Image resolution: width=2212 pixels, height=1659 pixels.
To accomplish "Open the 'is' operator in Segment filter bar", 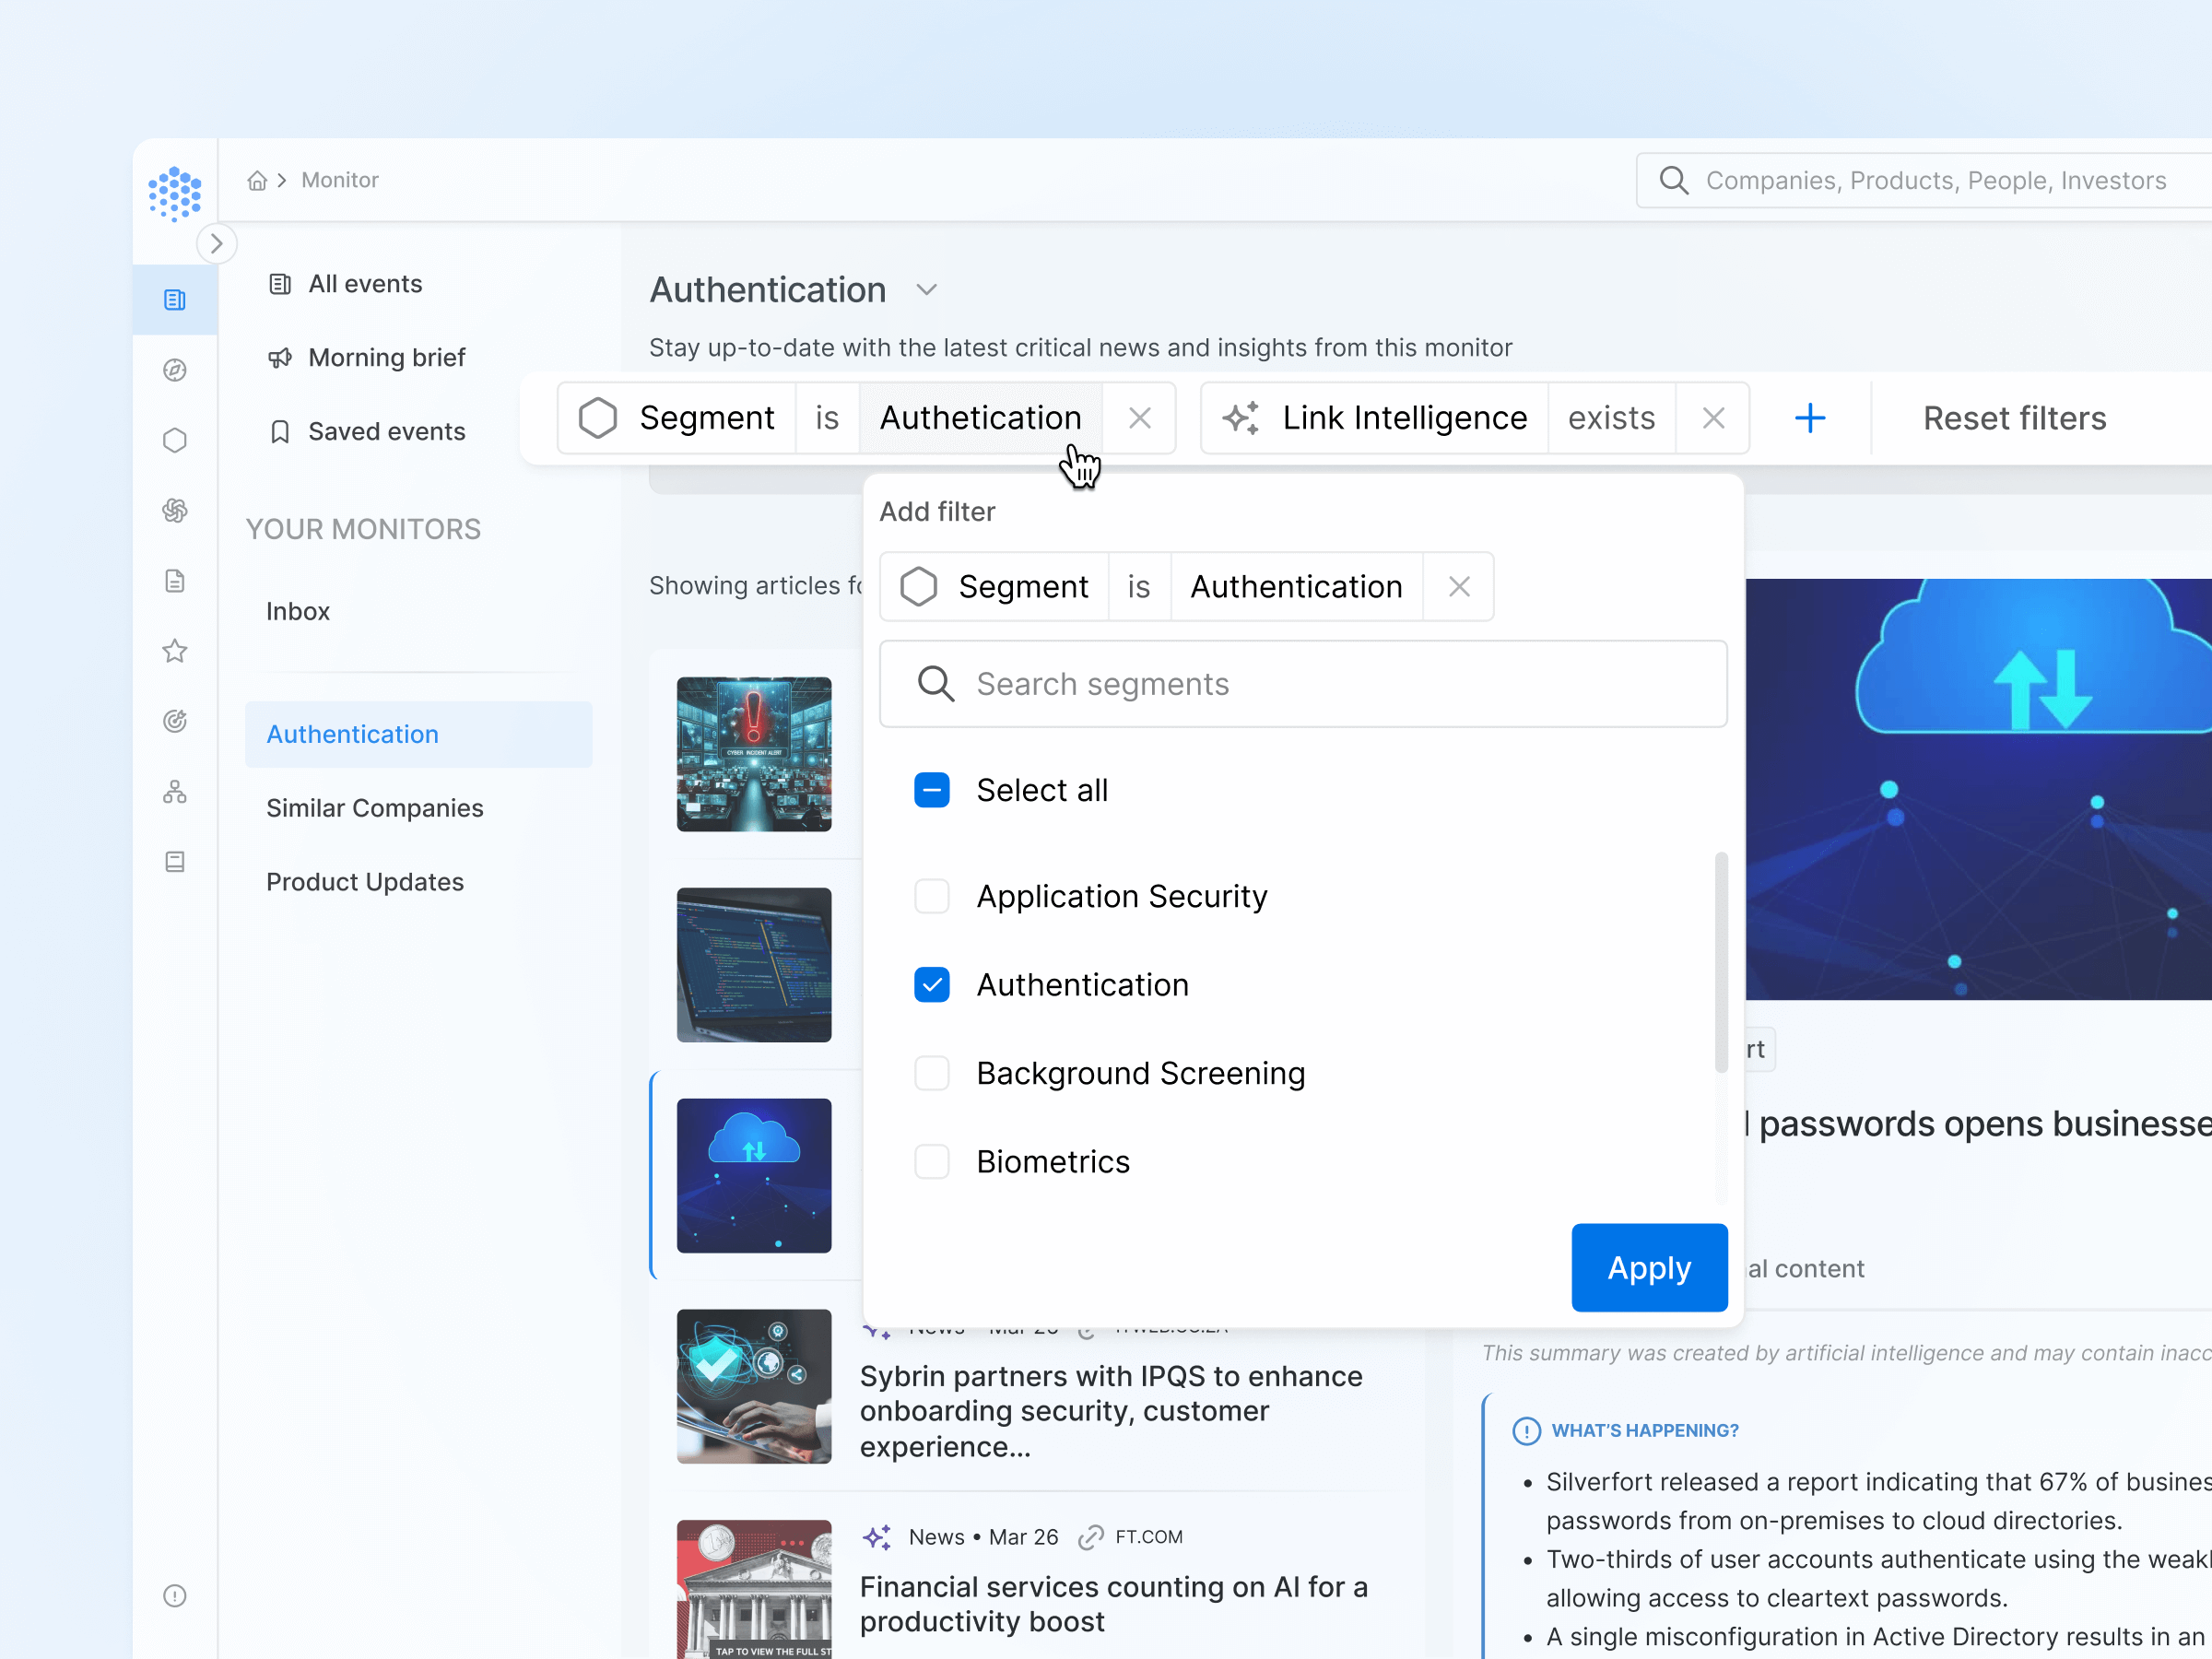I will point(827,418).
